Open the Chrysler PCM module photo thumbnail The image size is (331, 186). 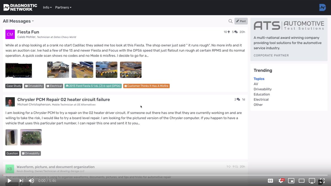[x=11, y=137]
